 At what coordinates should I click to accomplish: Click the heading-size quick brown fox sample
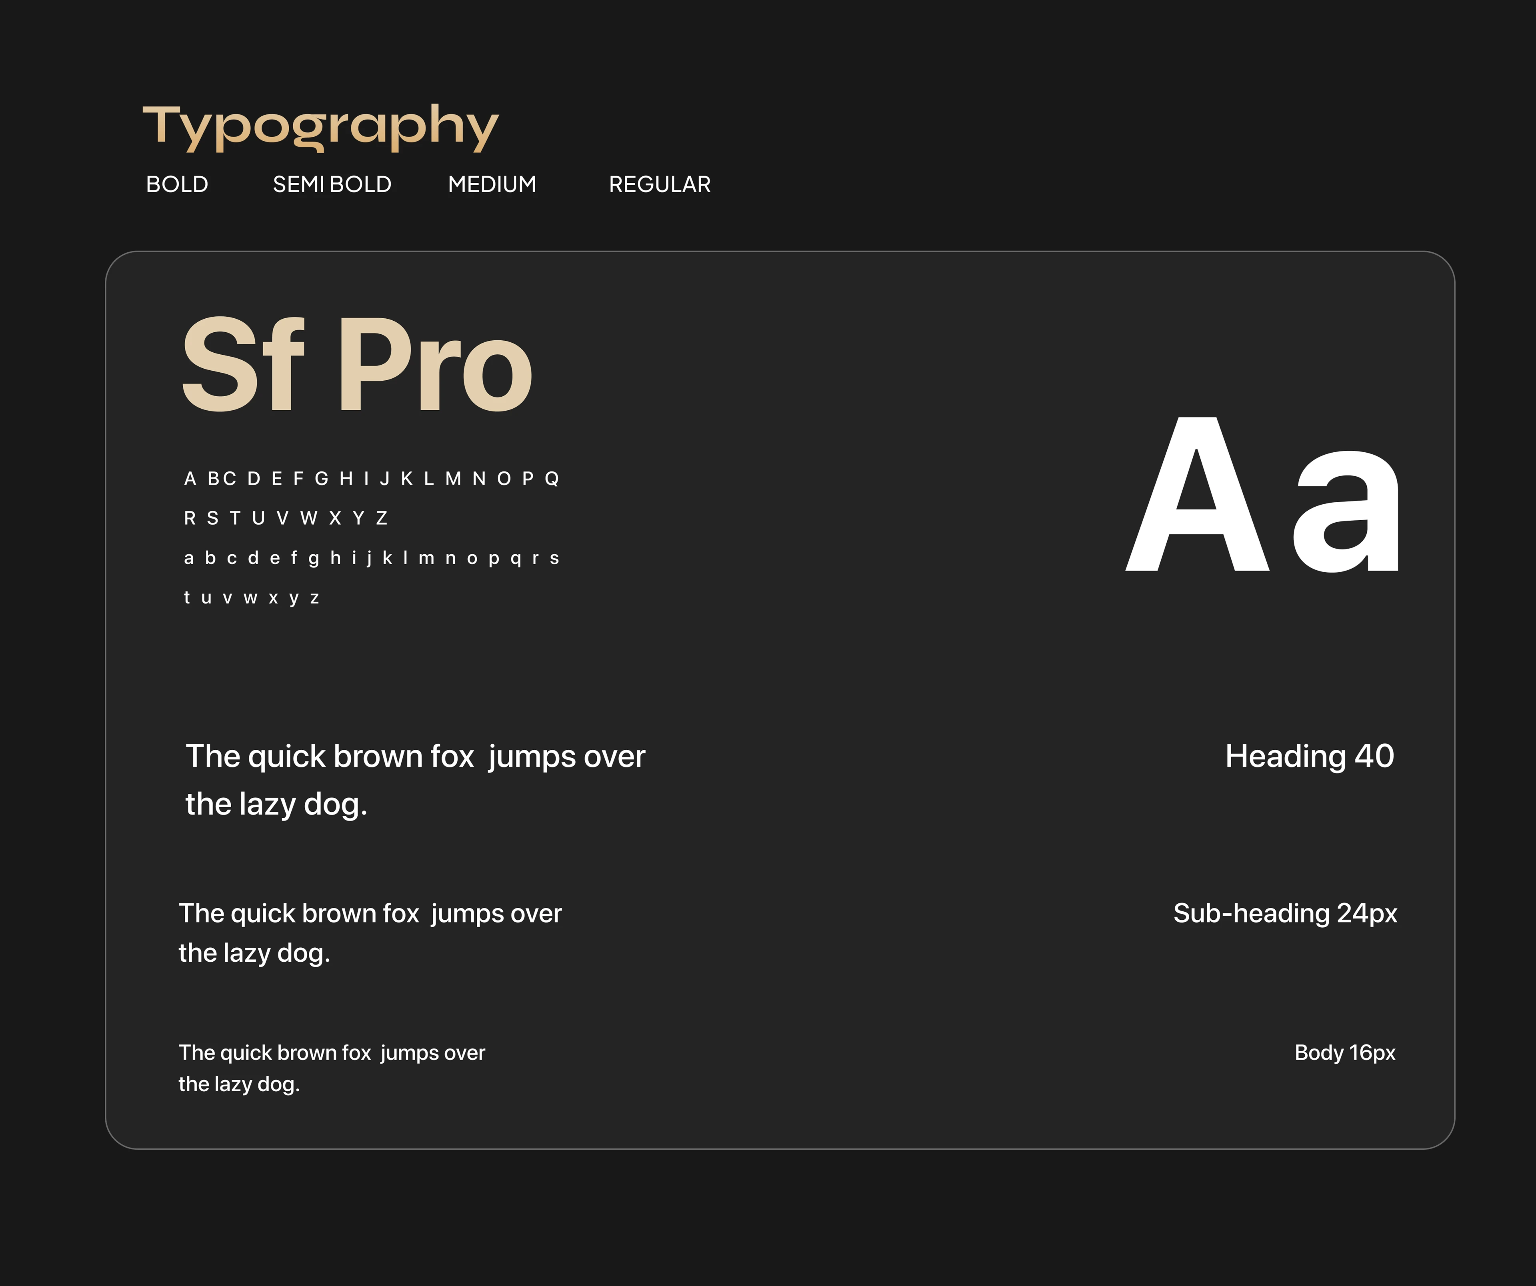coord(415,779)
